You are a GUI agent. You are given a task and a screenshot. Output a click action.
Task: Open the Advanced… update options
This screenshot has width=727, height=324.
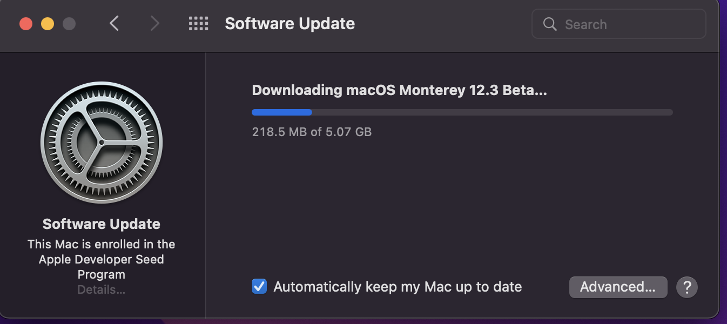pos(618,287)
